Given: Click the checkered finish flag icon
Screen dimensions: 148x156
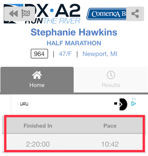Looking at the screenshot, I should point(26,13).
